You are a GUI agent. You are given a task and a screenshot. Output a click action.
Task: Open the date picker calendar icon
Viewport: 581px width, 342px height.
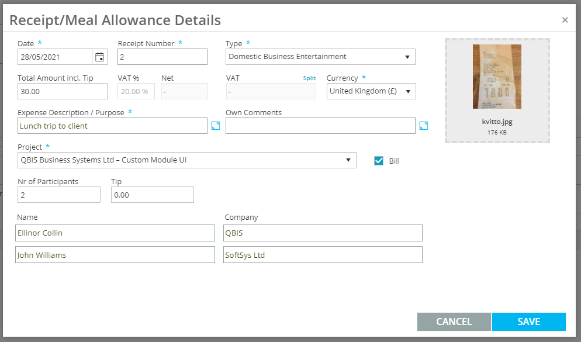click(x=100, y=57)
